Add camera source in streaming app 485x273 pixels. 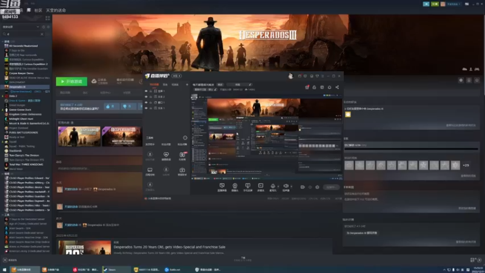click(235, 187)
